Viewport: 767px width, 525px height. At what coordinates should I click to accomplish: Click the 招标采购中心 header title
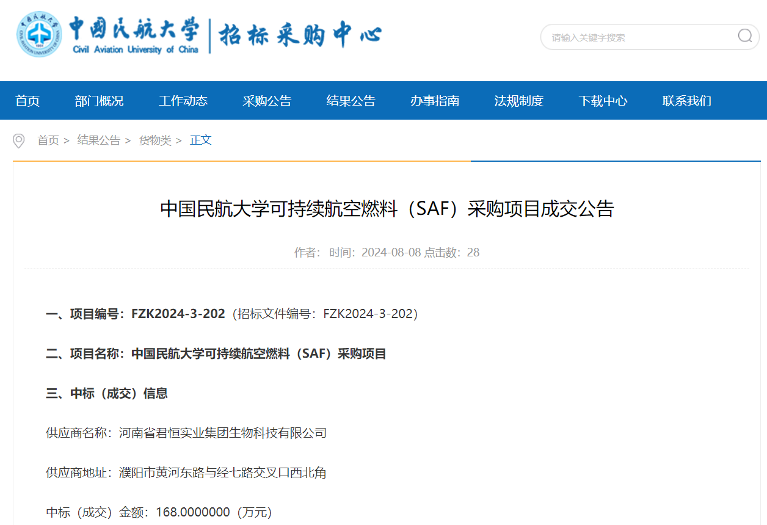click(300, 35)
